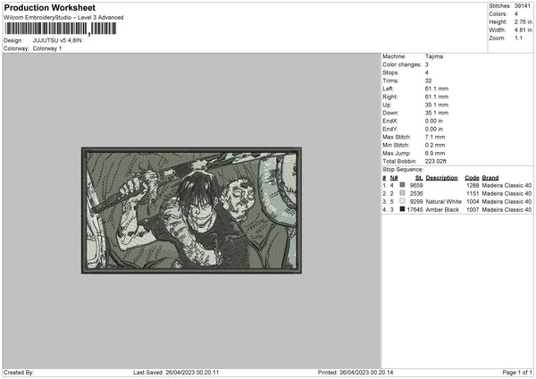Screen dimensions: 536x379
Task: Click stitch count '2536' in stop 2
Action: [416, 194]
